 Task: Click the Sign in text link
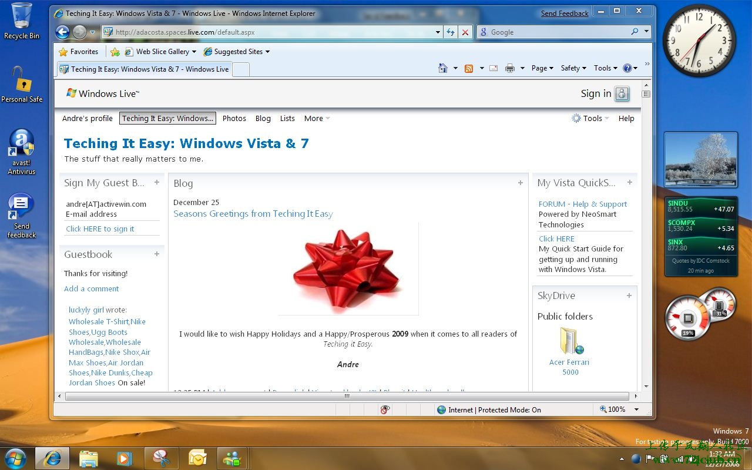pyautogui.click(x=596, y=93)
